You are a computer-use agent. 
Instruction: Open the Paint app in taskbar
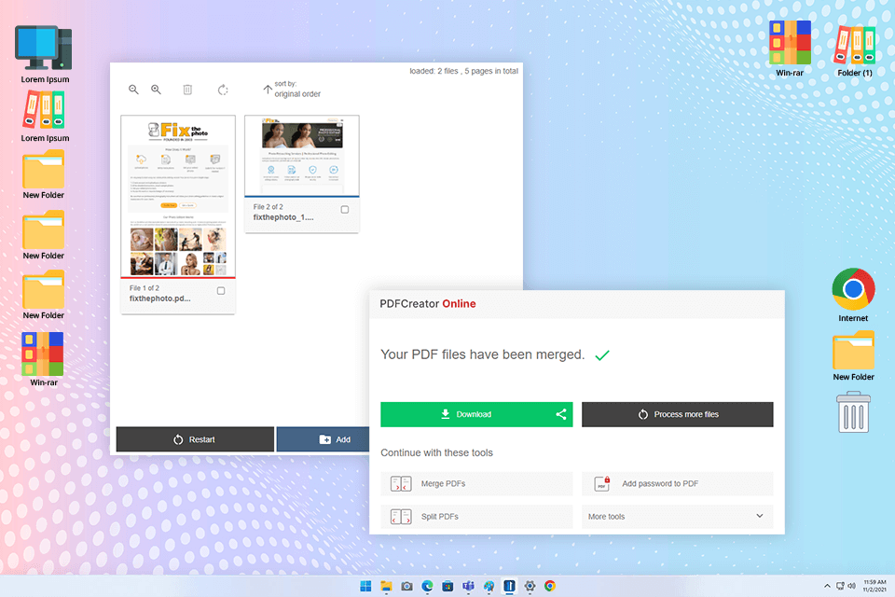489,586
